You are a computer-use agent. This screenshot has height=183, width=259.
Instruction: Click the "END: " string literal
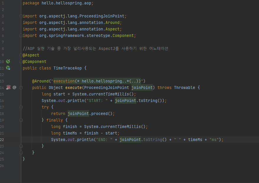[104, 140]
